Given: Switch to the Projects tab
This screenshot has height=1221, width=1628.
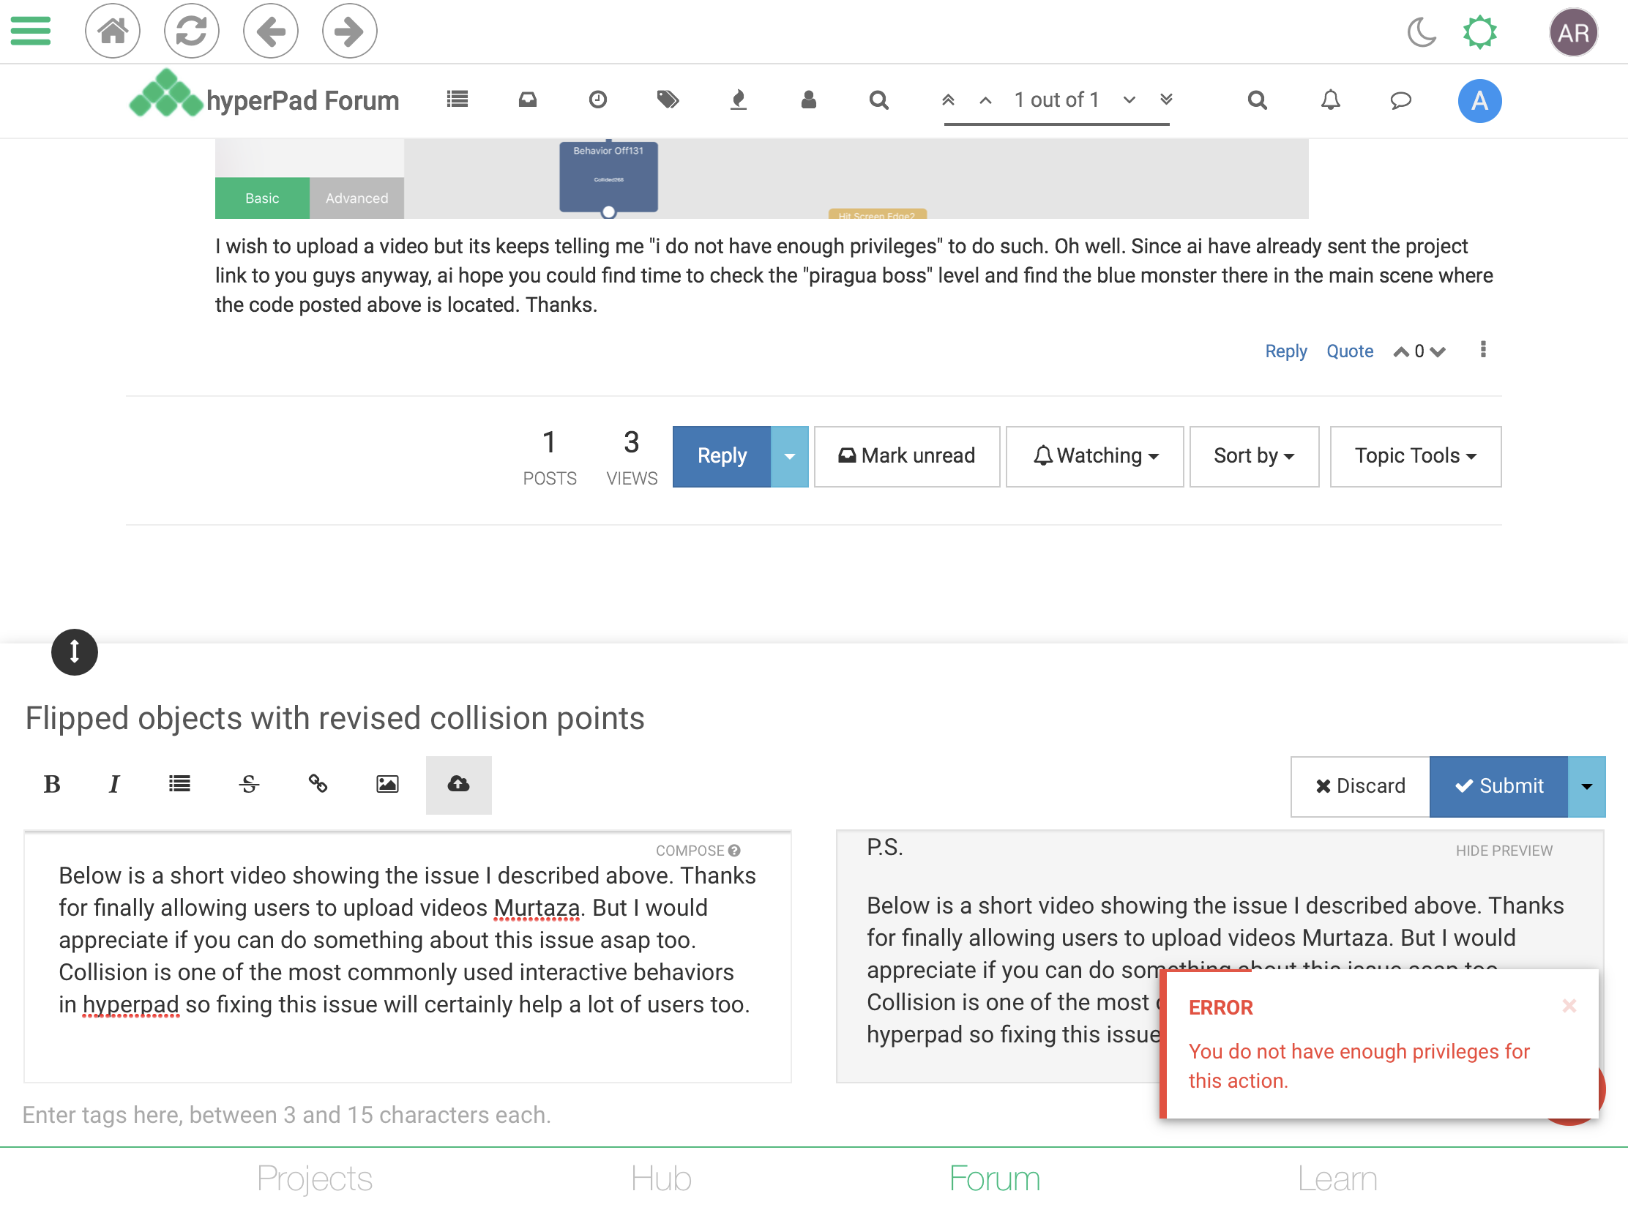Looking at the screenshot, I should click(x=314, y=1179).
